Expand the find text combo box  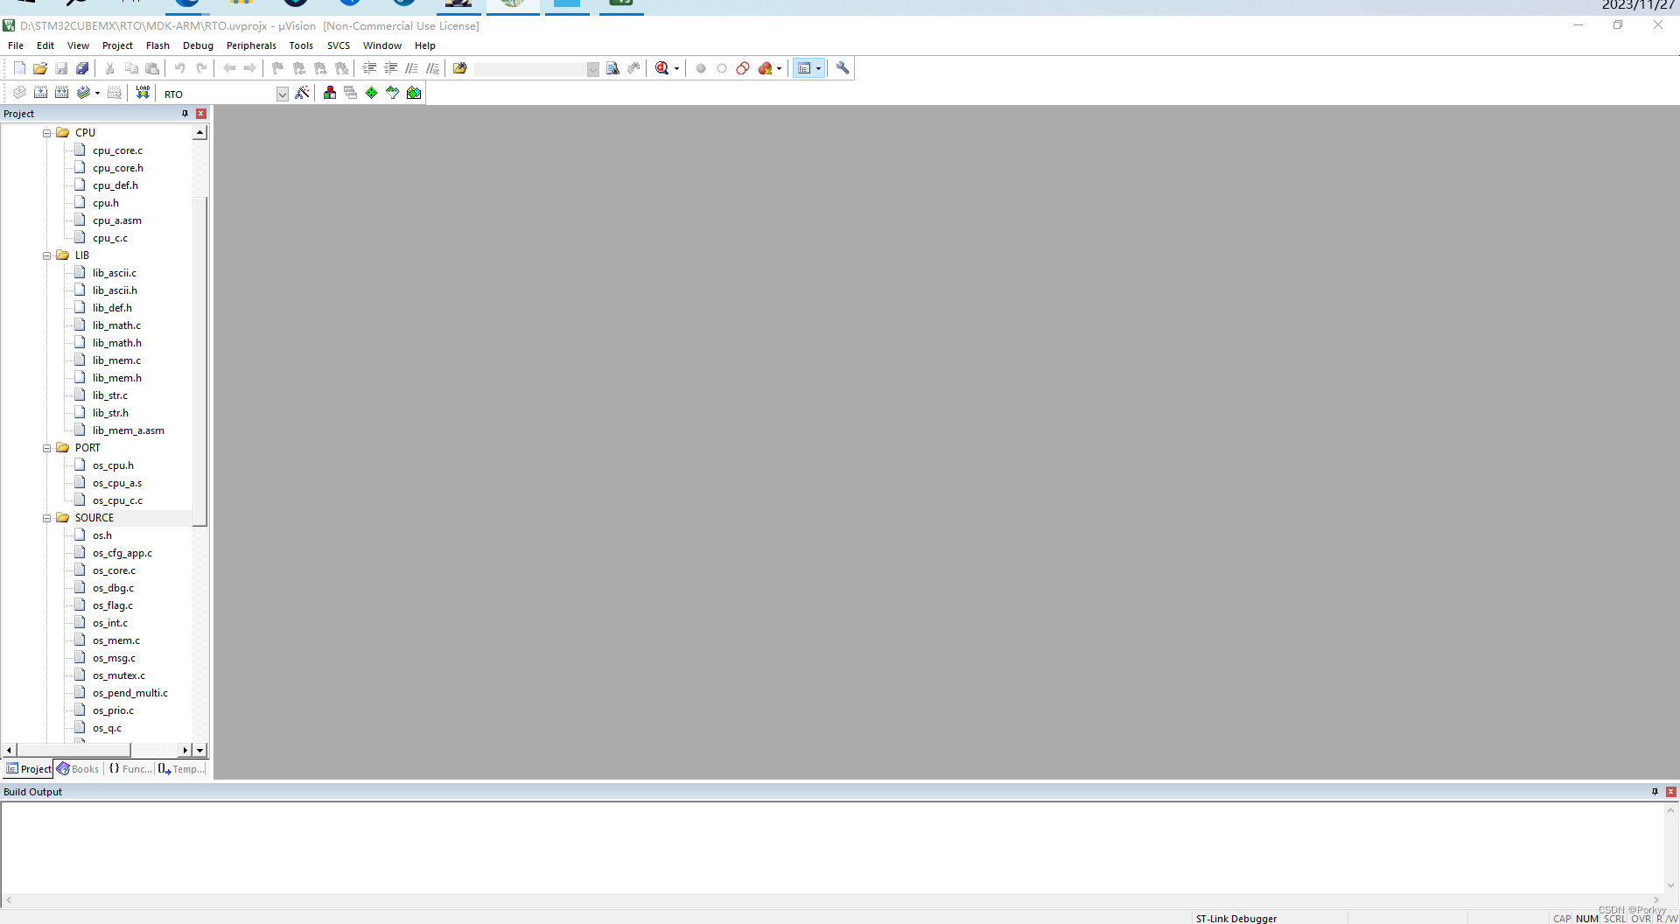(592, 69)
